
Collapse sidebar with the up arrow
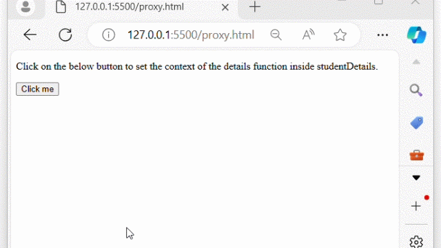click(416, 62)
